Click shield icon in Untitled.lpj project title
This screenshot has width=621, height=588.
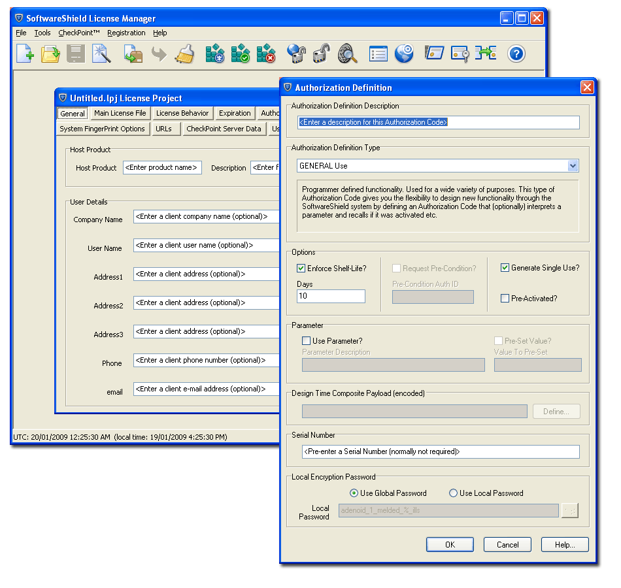click(x=63, y=98)
